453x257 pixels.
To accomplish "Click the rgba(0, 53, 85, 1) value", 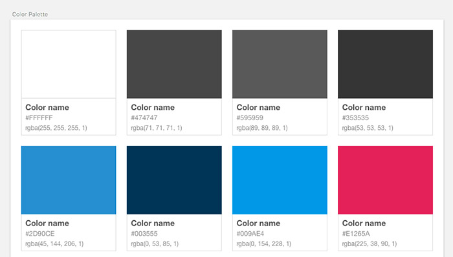I will pos(155,243).
